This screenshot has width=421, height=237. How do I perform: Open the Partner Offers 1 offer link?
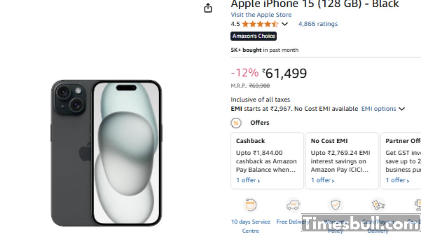(397, 180)
